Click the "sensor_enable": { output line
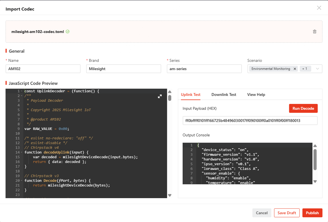Image resolution: width=328 pixels, height=222 pixels. 221,173
